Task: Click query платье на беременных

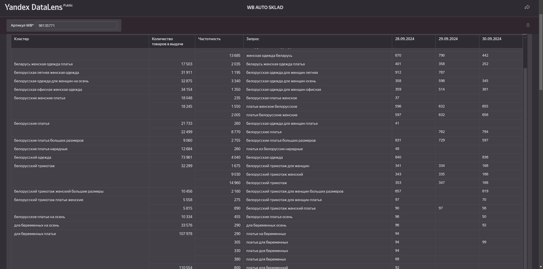Action: [266, 234]
